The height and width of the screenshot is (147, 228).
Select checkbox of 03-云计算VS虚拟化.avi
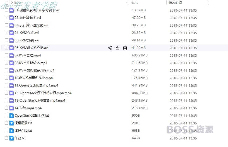pos(6,25)
